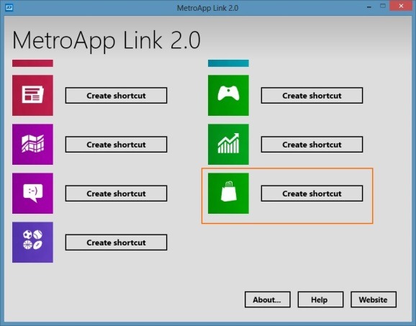The image size is (416, 326).
Task: Create shortcut for the News app
Action: [116, 96]
